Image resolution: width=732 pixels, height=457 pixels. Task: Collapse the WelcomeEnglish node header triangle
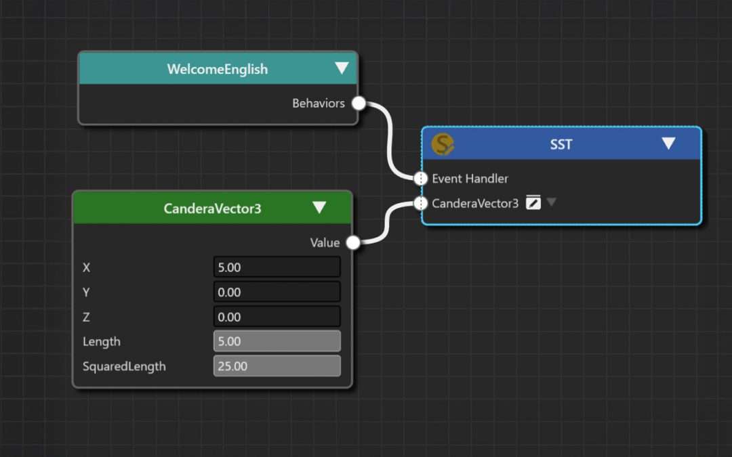[341, 68]
